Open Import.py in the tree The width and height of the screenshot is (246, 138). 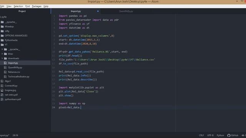pyautogui.click(x=13, y=63)
